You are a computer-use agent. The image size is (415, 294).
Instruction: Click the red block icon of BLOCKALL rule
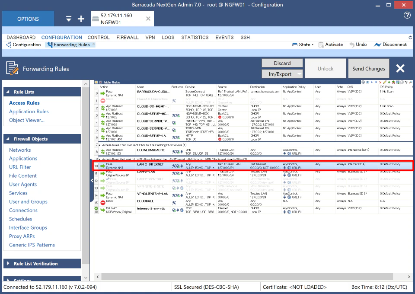pos(103,203)
